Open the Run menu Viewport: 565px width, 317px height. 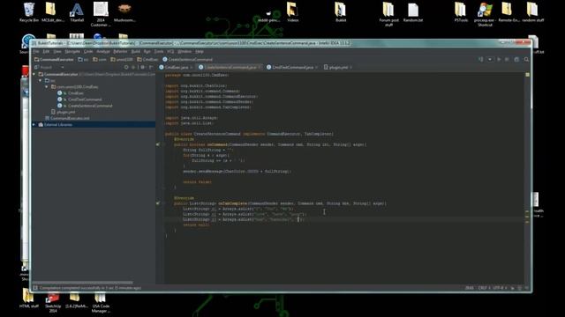click(147, 51)
